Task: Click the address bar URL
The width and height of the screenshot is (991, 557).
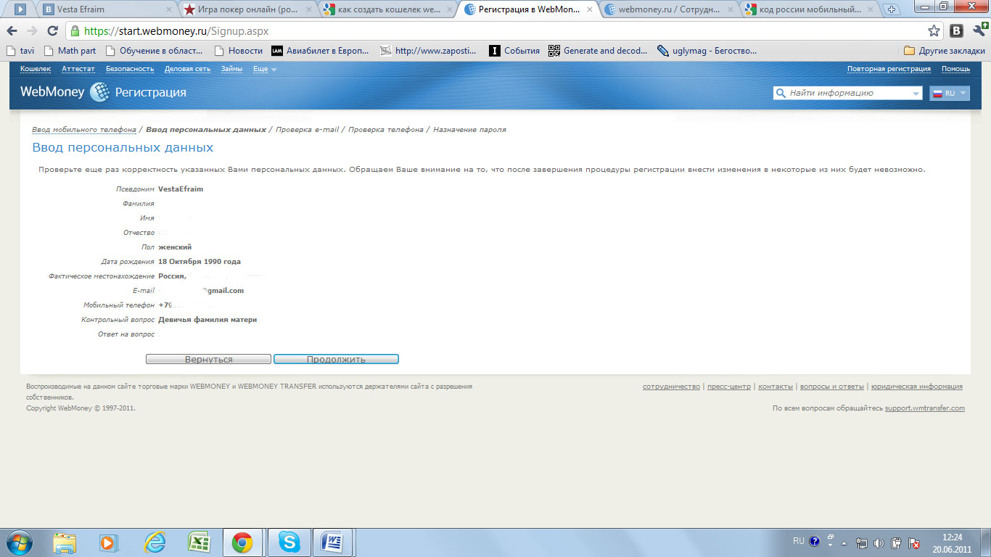Action: pos(176,31)
